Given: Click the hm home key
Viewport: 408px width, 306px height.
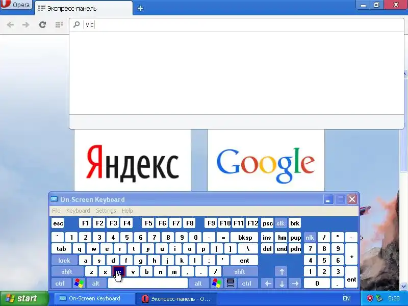Looking at the screenshot, I should (282, 238).
